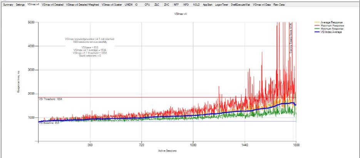Screen dimensions: 360x158
Task: Select the active VSImax v4 tab
Action: (33, 4)
